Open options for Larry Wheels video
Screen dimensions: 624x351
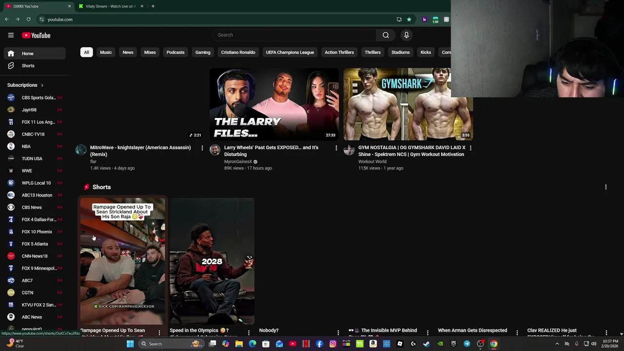[x=336, y=148]
